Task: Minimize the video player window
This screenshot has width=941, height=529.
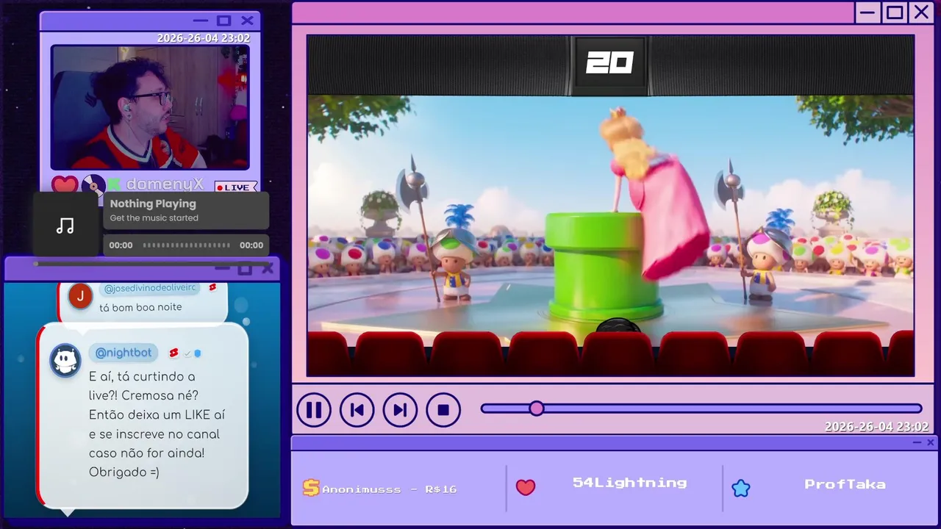Action: pos(867,12)
